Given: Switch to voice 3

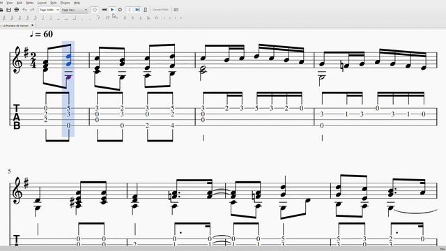Looking at the screenshot, I should pos(176,18).
